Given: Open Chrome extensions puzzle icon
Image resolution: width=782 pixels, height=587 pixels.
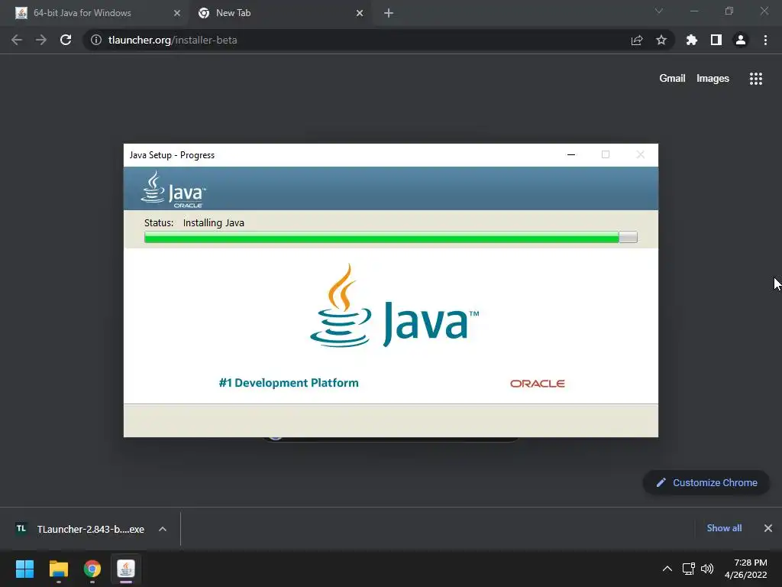Looking at the screenshot, I should tap(692, 40).
